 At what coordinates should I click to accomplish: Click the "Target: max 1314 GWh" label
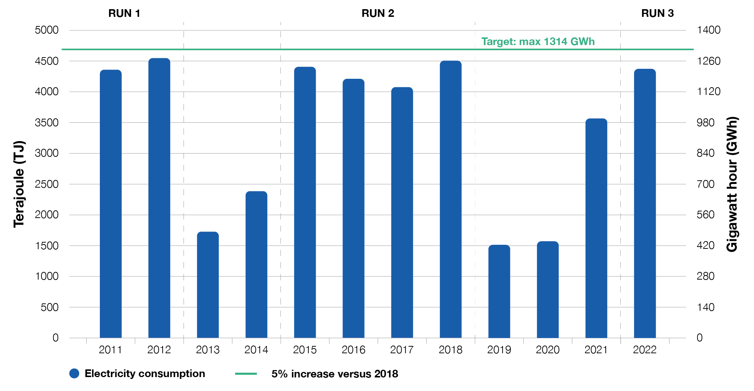538,41
